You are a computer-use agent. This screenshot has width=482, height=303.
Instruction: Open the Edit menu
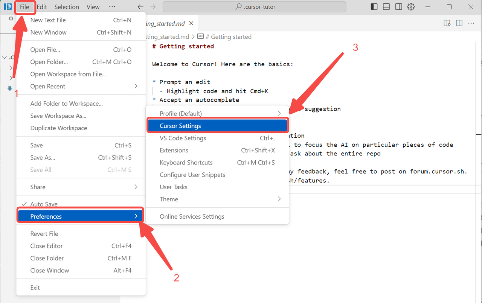click(x=42, y=7)
